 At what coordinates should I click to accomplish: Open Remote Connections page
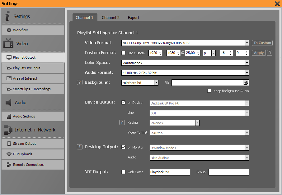point(33,165)
